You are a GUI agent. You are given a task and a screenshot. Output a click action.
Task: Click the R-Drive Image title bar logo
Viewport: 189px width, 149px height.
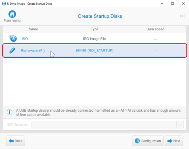(x=4, y=3)
